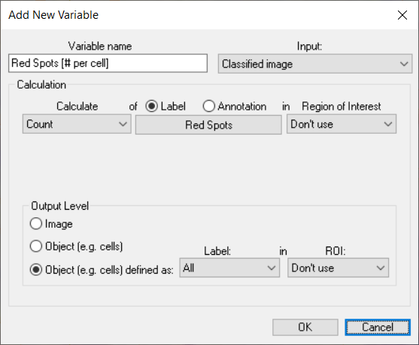Choose the Annotation radio option

click(x=208, y=106)
